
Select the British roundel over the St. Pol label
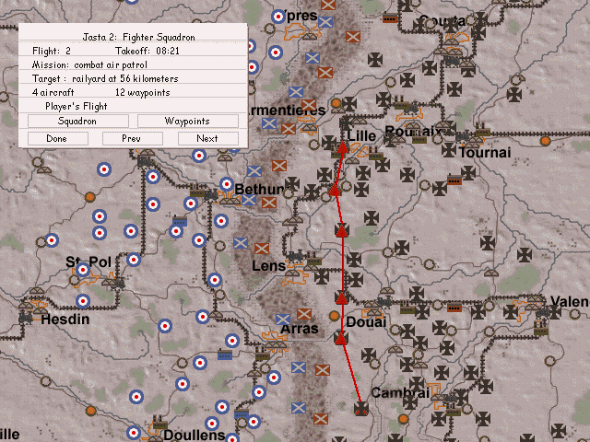pos(83,270)
